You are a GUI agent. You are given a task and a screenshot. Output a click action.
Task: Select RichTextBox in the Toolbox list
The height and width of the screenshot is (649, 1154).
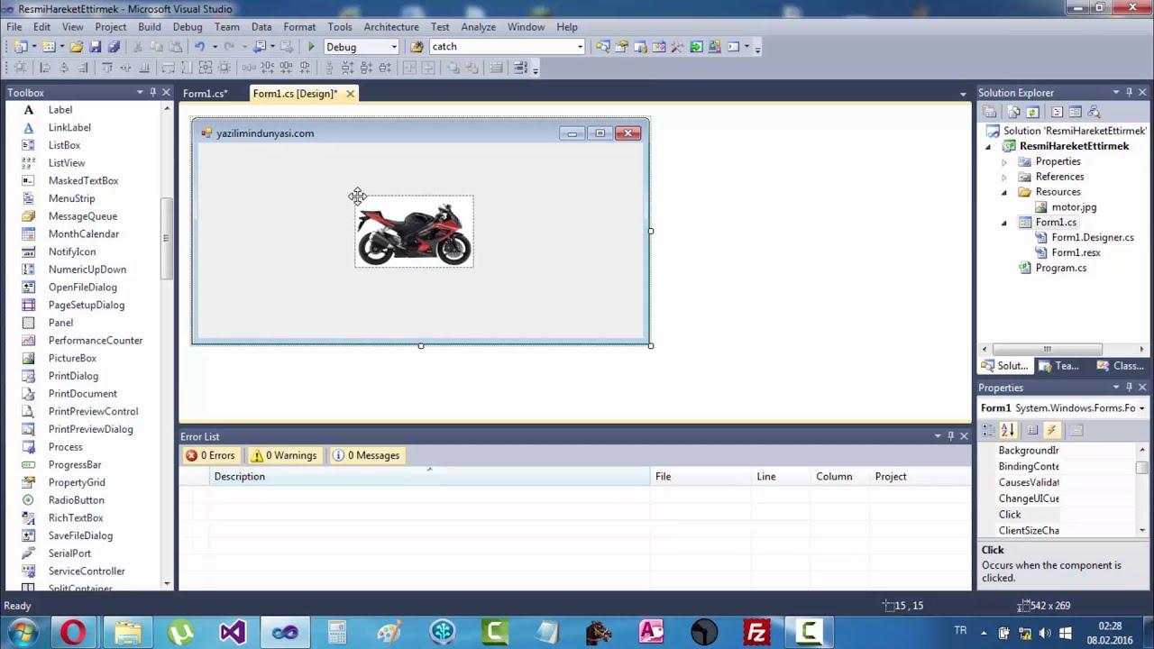pos(76,518)
